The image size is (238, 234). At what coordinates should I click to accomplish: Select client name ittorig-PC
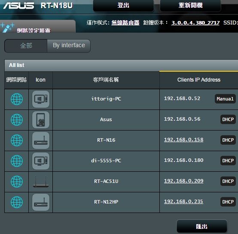click(106, 99)
